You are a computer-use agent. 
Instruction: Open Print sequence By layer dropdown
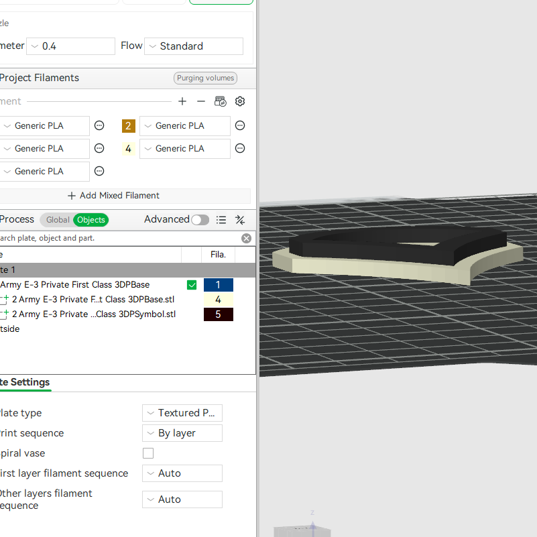pos(182,433)
